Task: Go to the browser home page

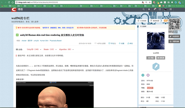Action: (13, 2)
